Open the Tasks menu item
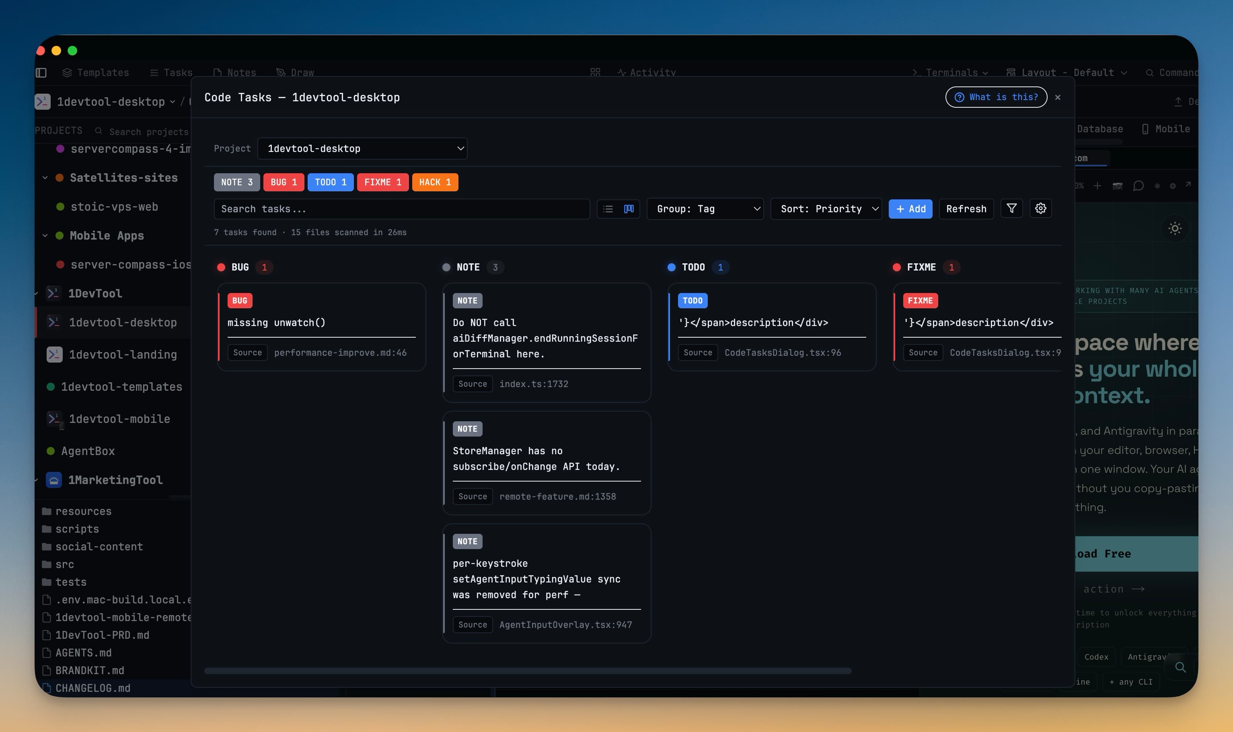Image resolution: width=1233 pixels, height=732 pixels. tap(171, 72)
